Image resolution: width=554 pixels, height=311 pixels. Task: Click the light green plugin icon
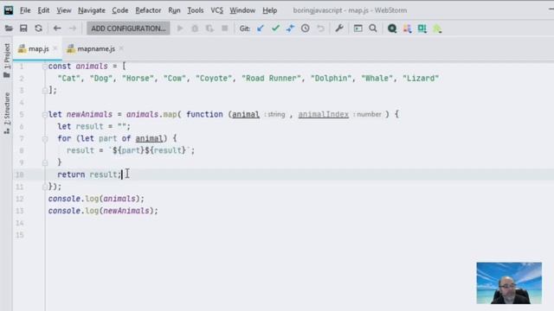point(437,29)
